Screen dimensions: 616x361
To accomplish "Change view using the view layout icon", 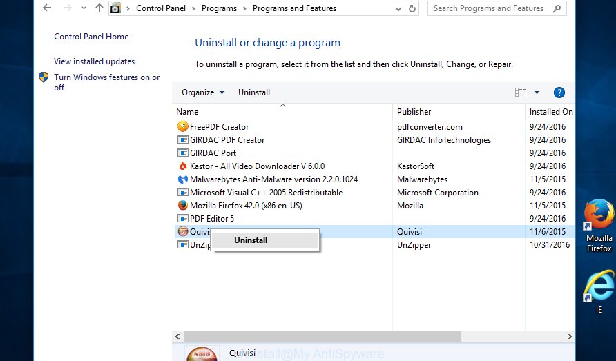I will click(521, 92).
